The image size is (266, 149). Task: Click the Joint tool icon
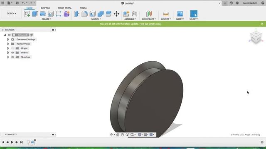(x=134, y=14)
